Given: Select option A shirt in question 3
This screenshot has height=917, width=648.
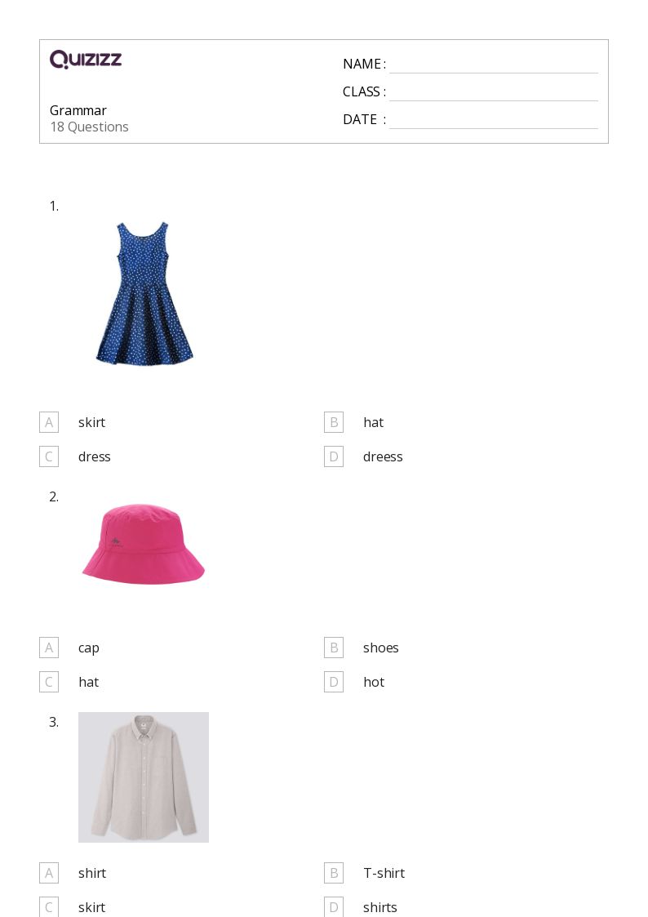Looking at the screenshot, I should pyautogui.click(x=49, y=873).
